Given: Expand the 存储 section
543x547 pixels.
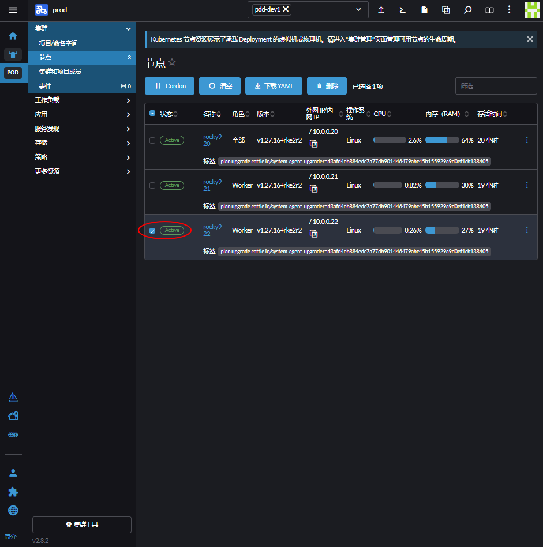Looking at the screenshot, I should (x=82, y=143).
